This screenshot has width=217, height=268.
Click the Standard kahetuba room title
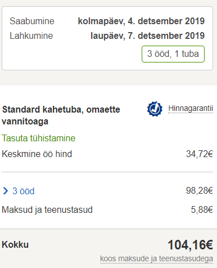[61, 115]
